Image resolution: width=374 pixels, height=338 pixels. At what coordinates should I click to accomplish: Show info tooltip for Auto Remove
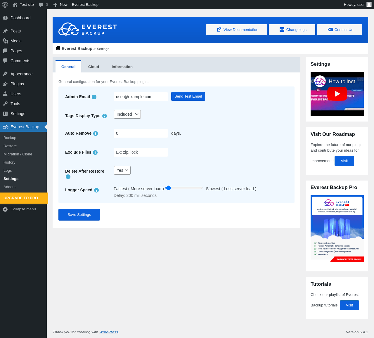96,134
